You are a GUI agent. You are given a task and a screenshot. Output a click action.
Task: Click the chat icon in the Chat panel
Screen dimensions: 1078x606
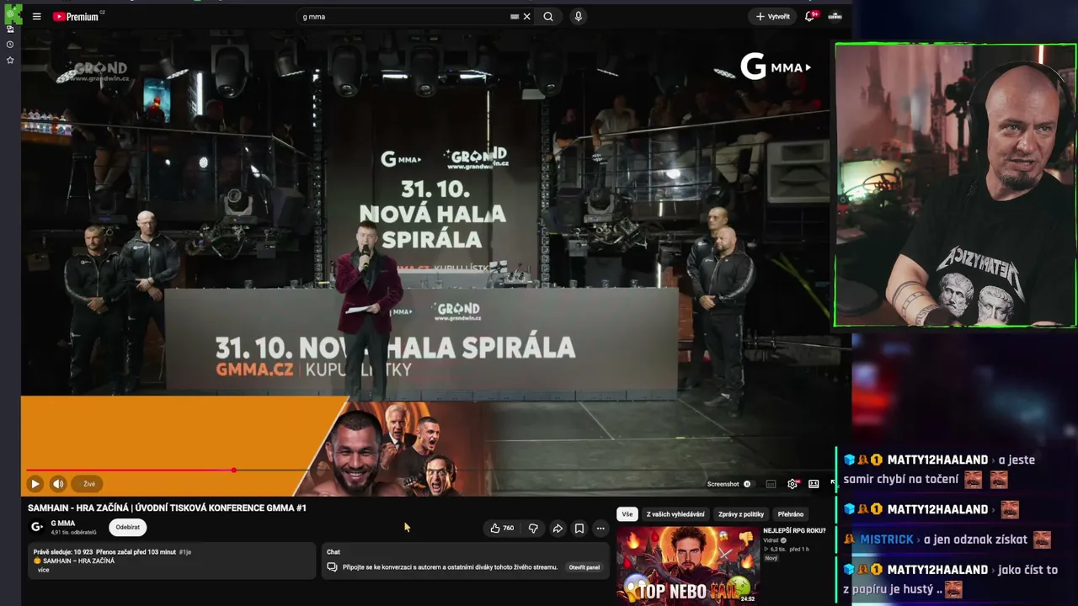point(332,567)
